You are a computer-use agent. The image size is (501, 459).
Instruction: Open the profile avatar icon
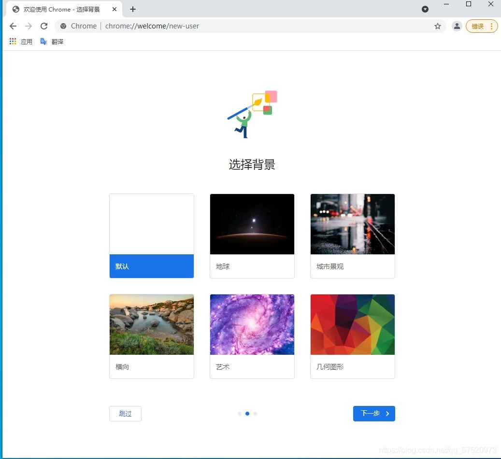coord(457,26)
